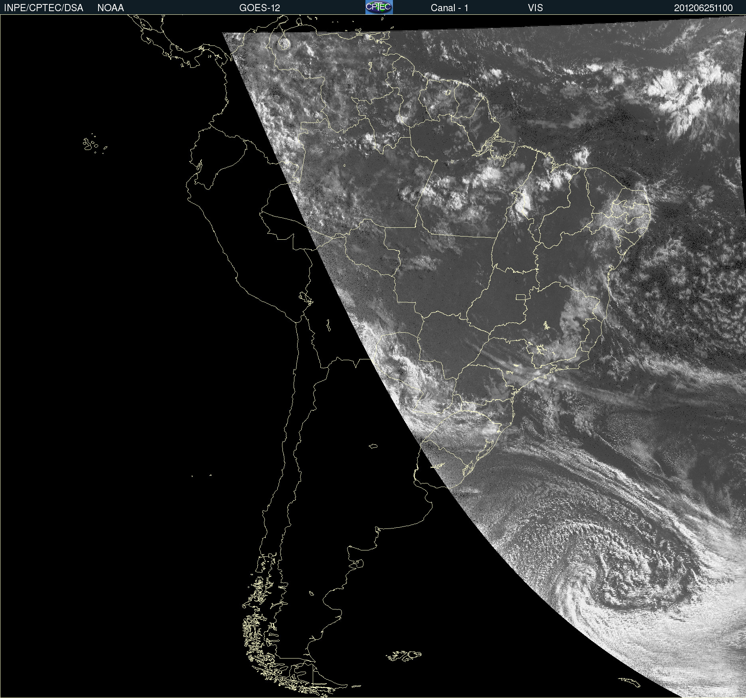Select the INPE/CPTEC/DSA header text
The height and width of the screenshot is (698, 746).
[x=43, y=8]
